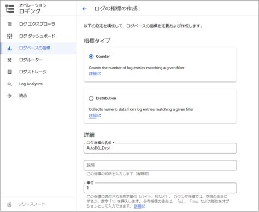Click the リリースノート icon
Viewport: 259px width, 212px height.
click(9, 204)
